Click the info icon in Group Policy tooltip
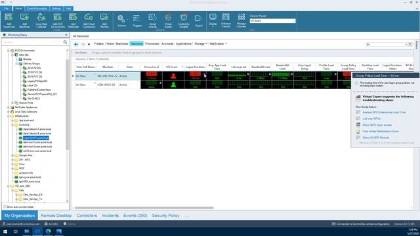The width and height of the screenshot is (420, 236). click(356, 83)
